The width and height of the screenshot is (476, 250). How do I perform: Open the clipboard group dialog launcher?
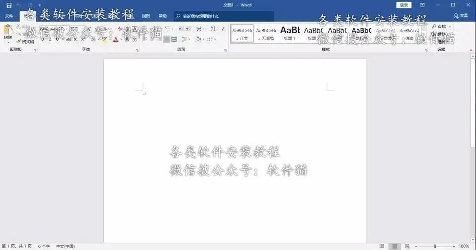coord(35,50)
